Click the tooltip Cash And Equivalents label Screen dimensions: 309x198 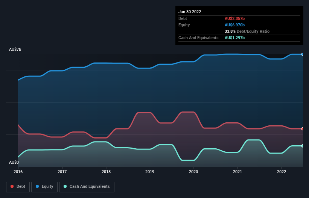[x=198, y=38]
